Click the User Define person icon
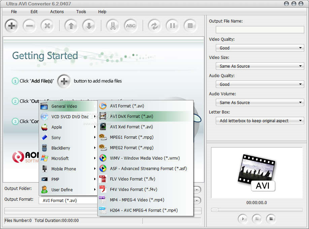Viewport: 309px width, 229px height. pos(44,190)
